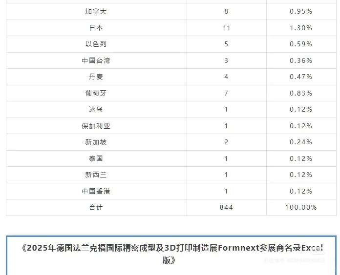This screenshot has width=340, height=275.
Task: Click the '以色列' country cell
Action: pyautogui.click(x=96, y=44)
